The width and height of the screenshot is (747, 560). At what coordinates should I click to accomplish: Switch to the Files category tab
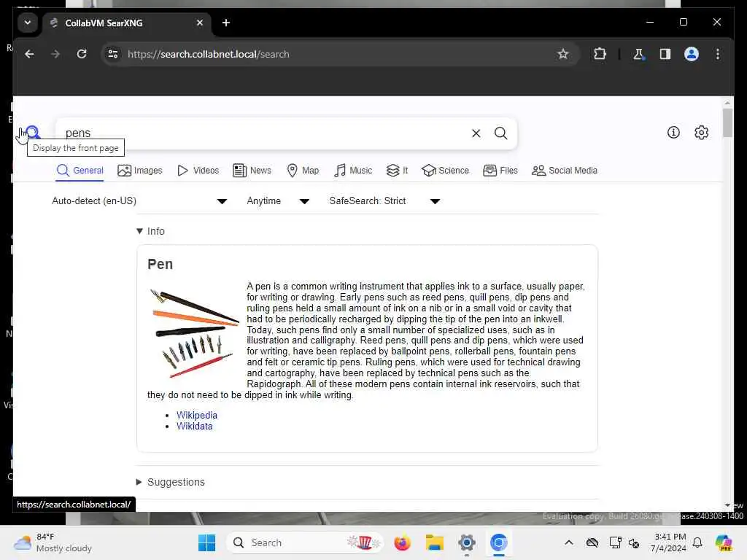click(500, 171)
